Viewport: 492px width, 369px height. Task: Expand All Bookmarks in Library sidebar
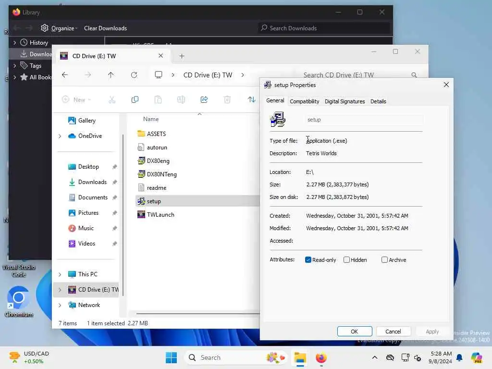click(x=14, y=77)
